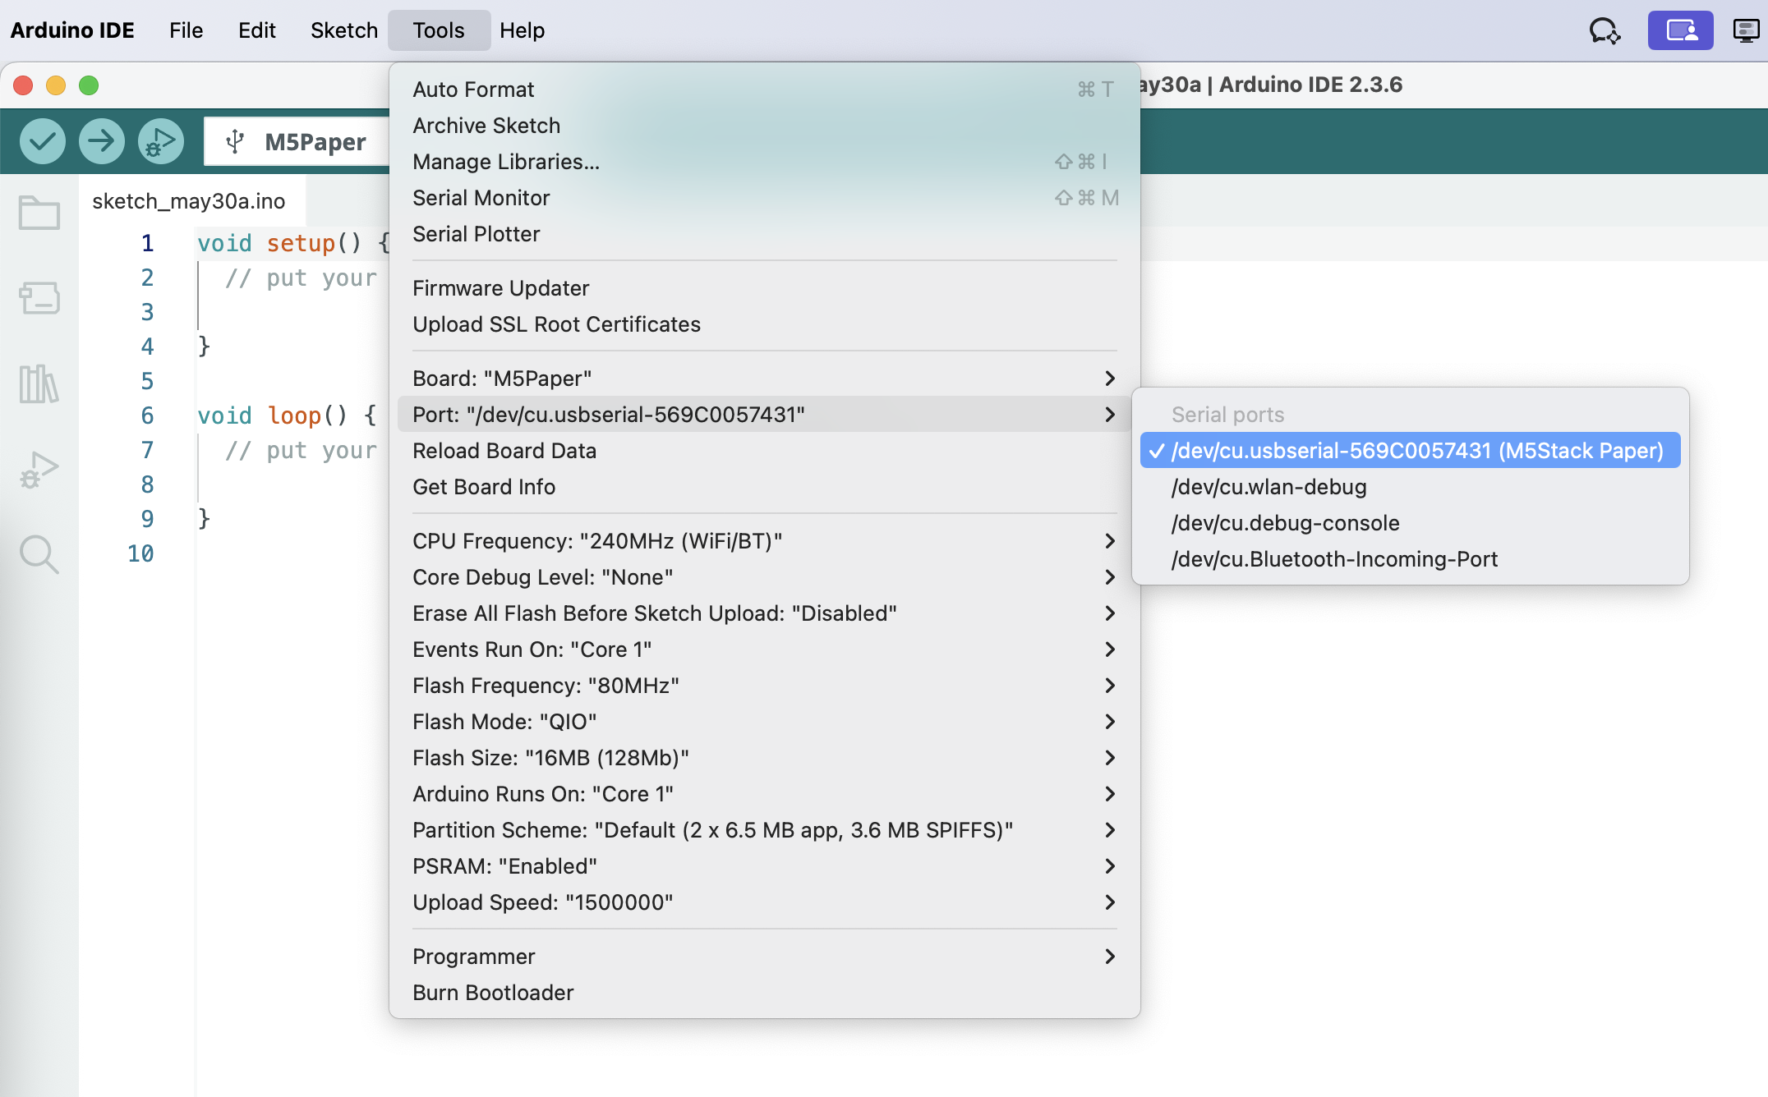
Task: Expand PSRAM "Enabled" submenu
Action: 764,865
